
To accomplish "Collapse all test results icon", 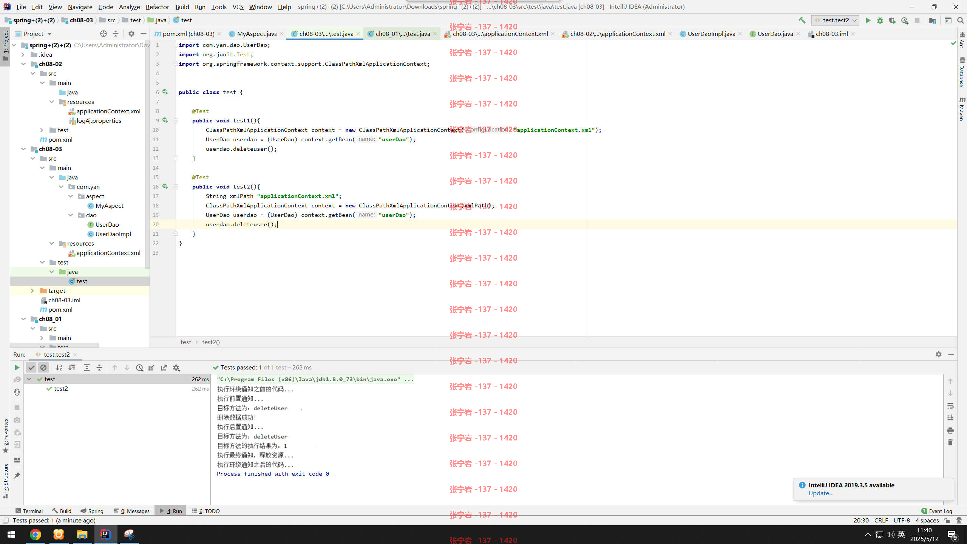I will [99, 368].
